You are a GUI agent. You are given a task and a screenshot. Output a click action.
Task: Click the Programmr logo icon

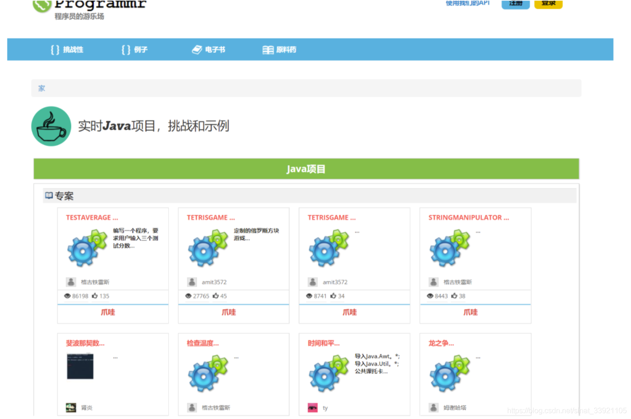coord(42,6)
